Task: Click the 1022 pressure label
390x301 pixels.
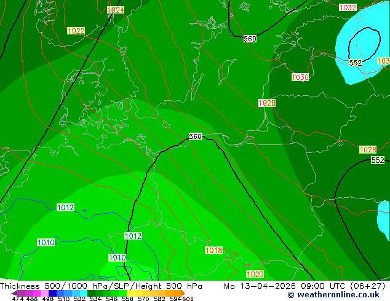Action: [x=76, y=31]
